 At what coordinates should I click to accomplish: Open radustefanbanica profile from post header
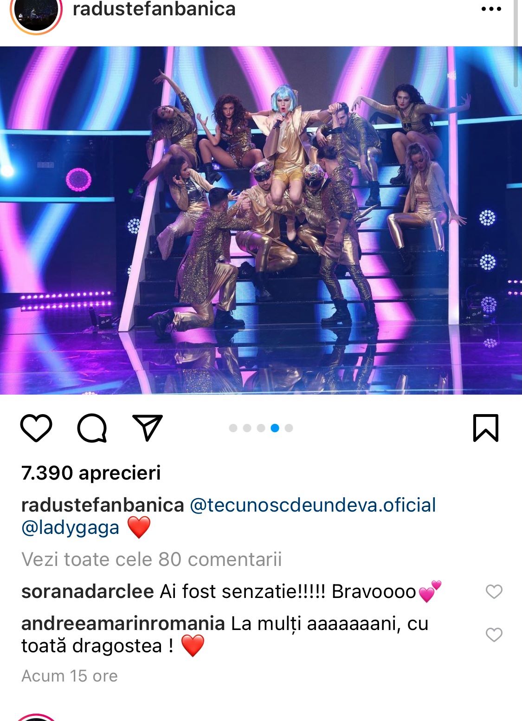tap(154, 9)
